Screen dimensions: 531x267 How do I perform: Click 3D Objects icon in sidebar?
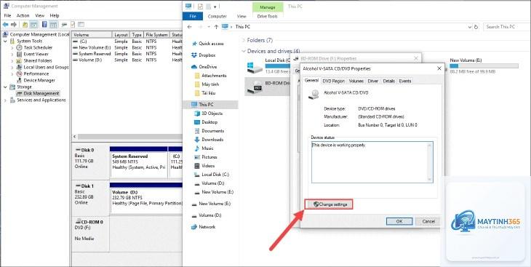196,113
